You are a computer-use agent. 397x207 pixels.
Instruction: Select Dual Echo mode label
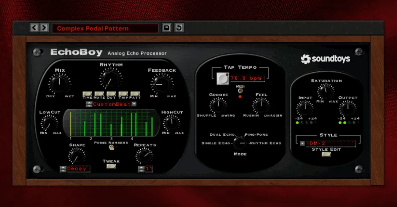tap(222, 135)
